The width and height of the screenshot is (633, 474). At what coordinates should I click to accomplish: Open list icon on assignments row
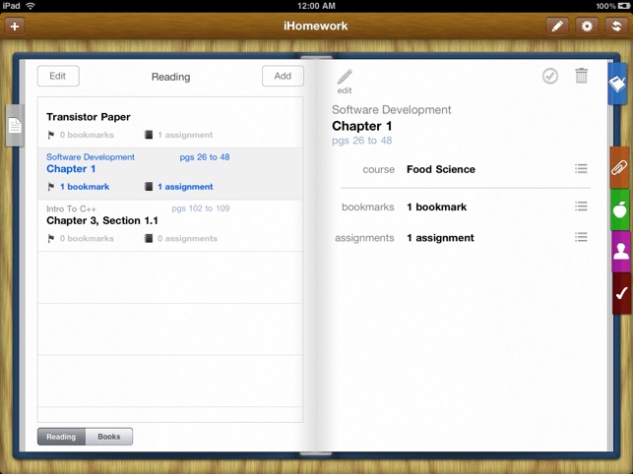pyautogui.click(x=581, y=237)
